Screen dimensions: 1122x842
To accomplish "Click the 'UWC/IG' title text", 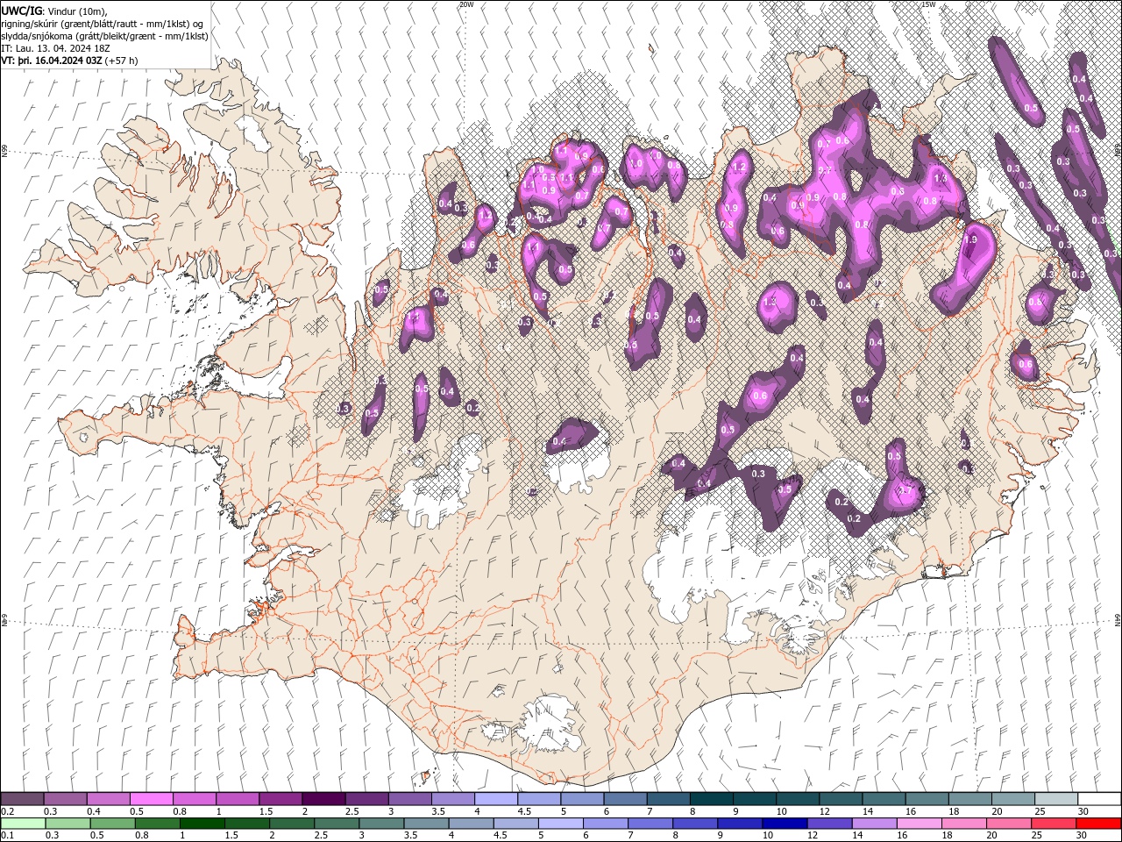I will pos(21,11).
